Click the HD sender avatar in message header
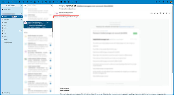The height and width of the screenshot is (95, 174). (57, 13)
